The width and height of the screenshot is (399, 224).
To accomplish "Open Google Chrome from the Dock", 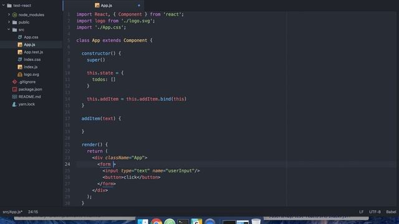I will point(156,222).
